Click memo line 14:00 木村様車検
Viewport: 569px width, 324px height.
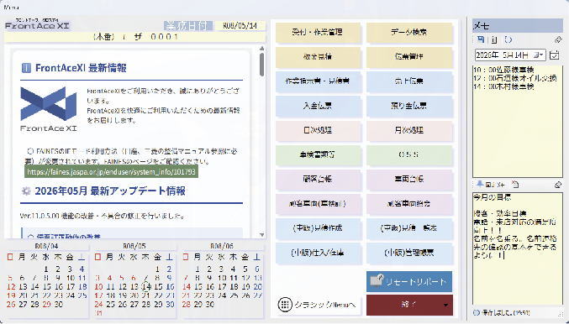click(x=503, y=86)
